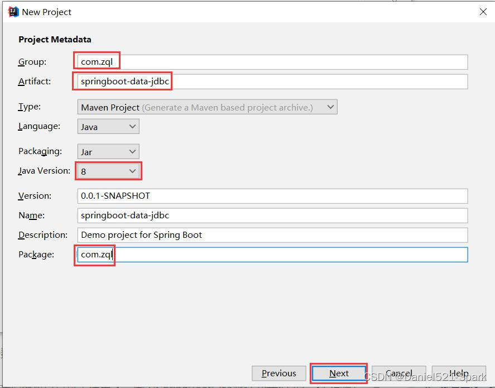Click the Group input field
Image resolution: width=495 pixels, height=388 pixels.
272,62
